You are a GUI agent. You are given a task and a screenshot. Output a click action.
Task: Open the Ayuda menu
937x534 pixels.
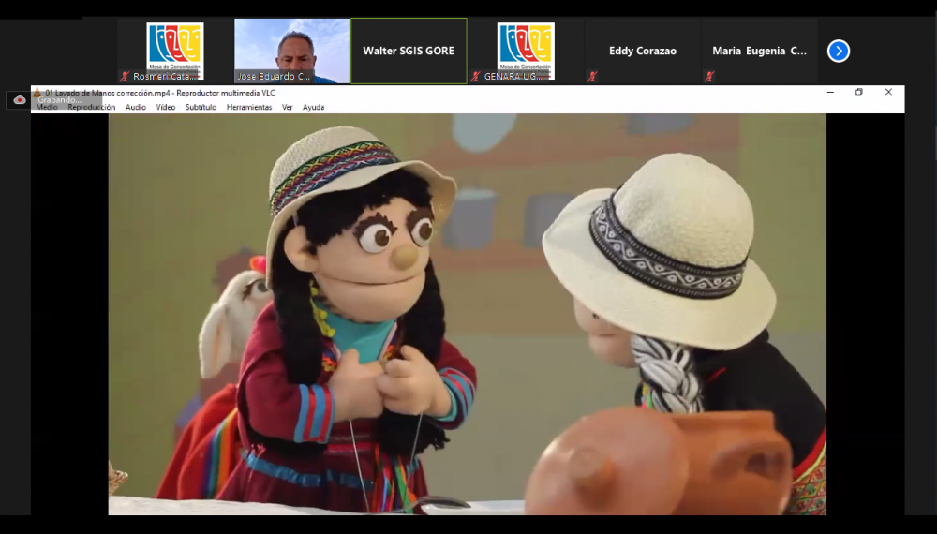point(313,107)
